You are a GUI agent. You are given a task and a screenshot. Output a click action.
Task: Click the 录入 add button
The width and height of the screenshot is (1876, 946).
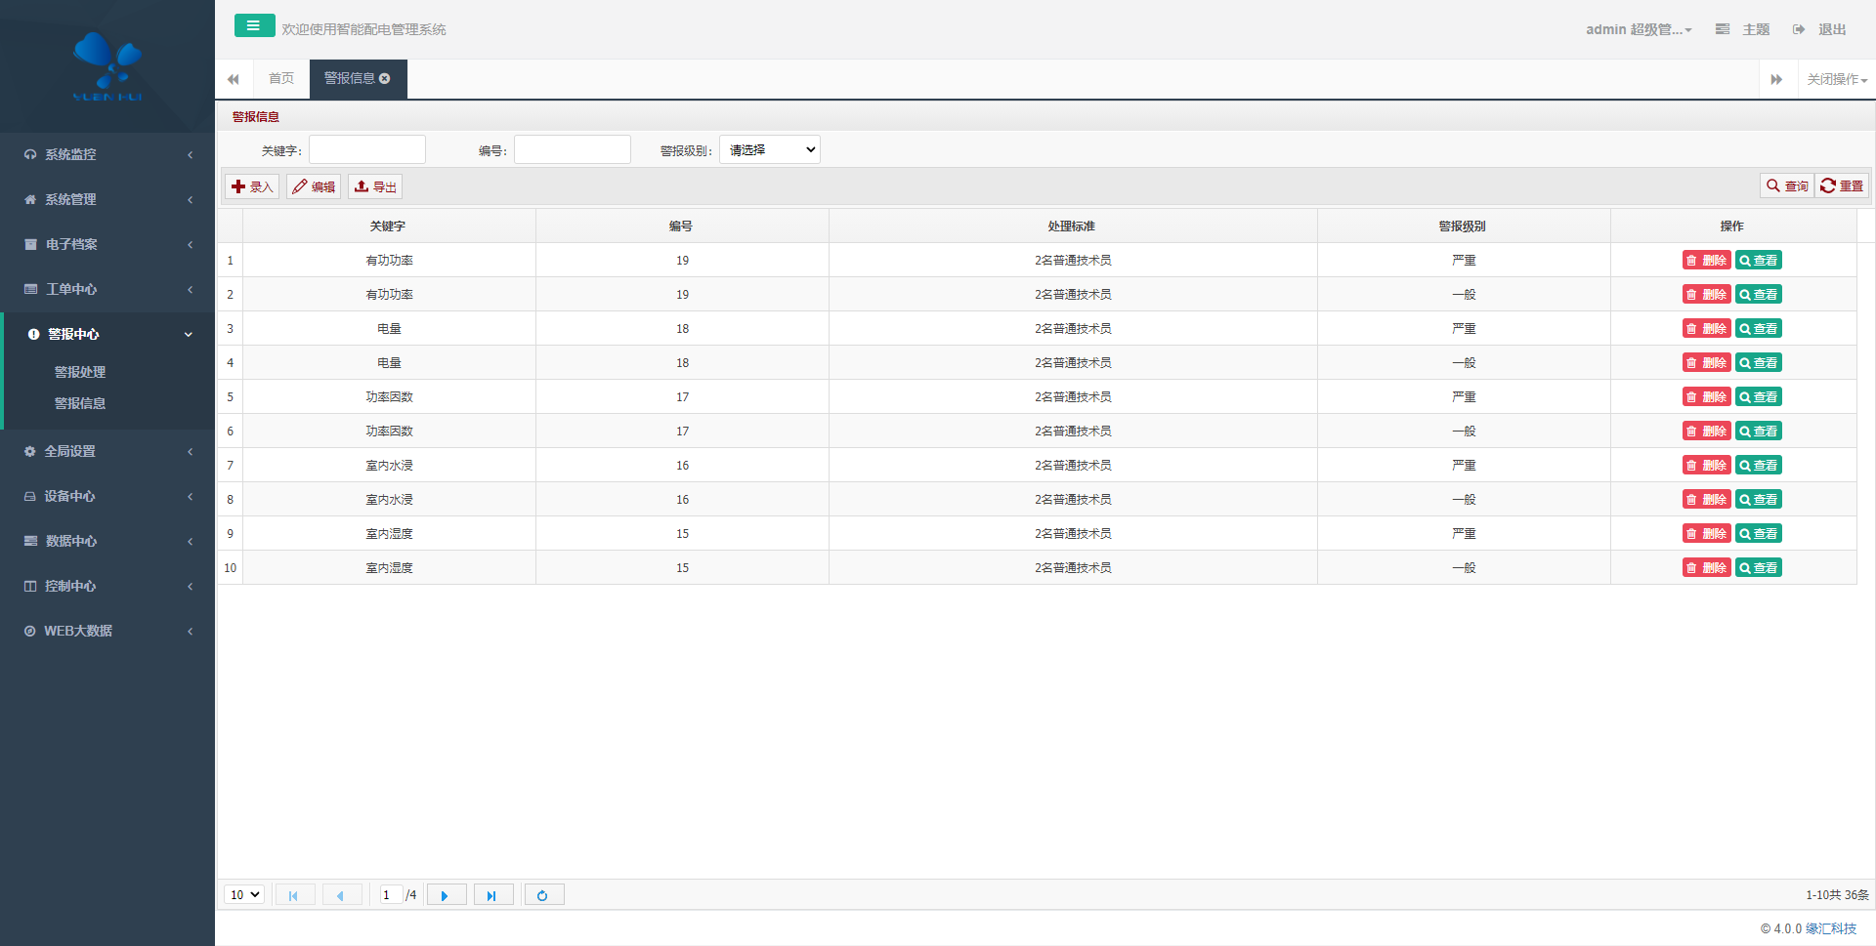pyautogui.click(x=252, y=186)
